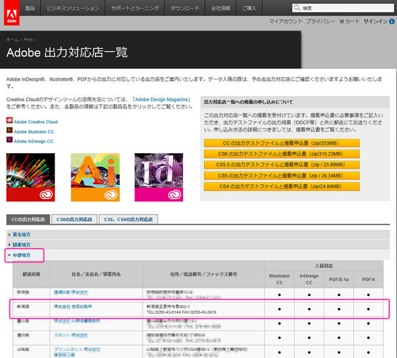Viewport: 397px width, 358px height.
Task: Download the CC test file zip 253MB
Action: point(282,143)
